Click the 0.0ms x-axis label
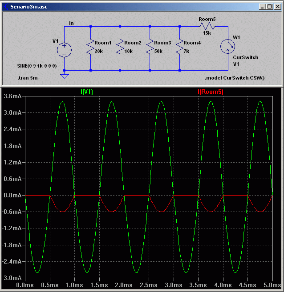 [25, 285]
